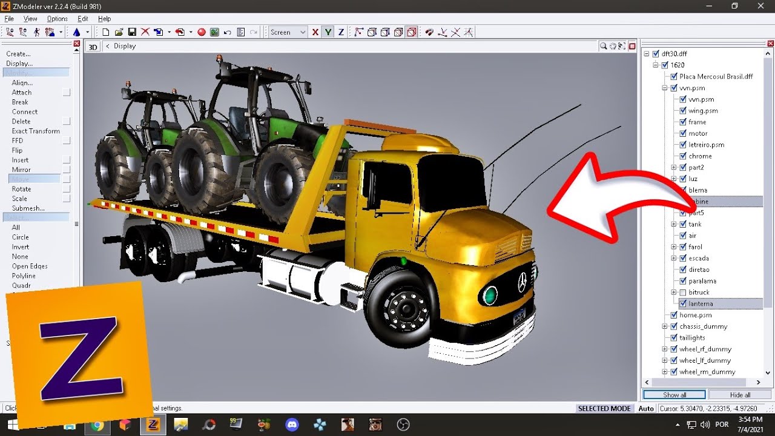Click the document list icon beside Undo
This screenshot has width=775, height=436.
[240, 32]
